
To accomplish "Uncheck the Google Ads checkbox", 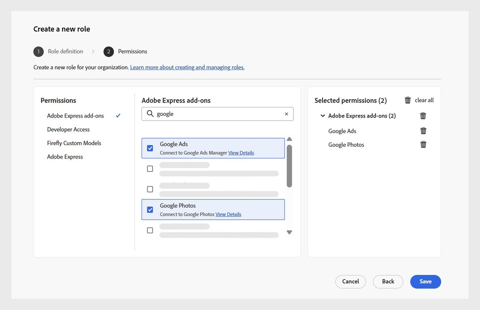I will point(150,148).
